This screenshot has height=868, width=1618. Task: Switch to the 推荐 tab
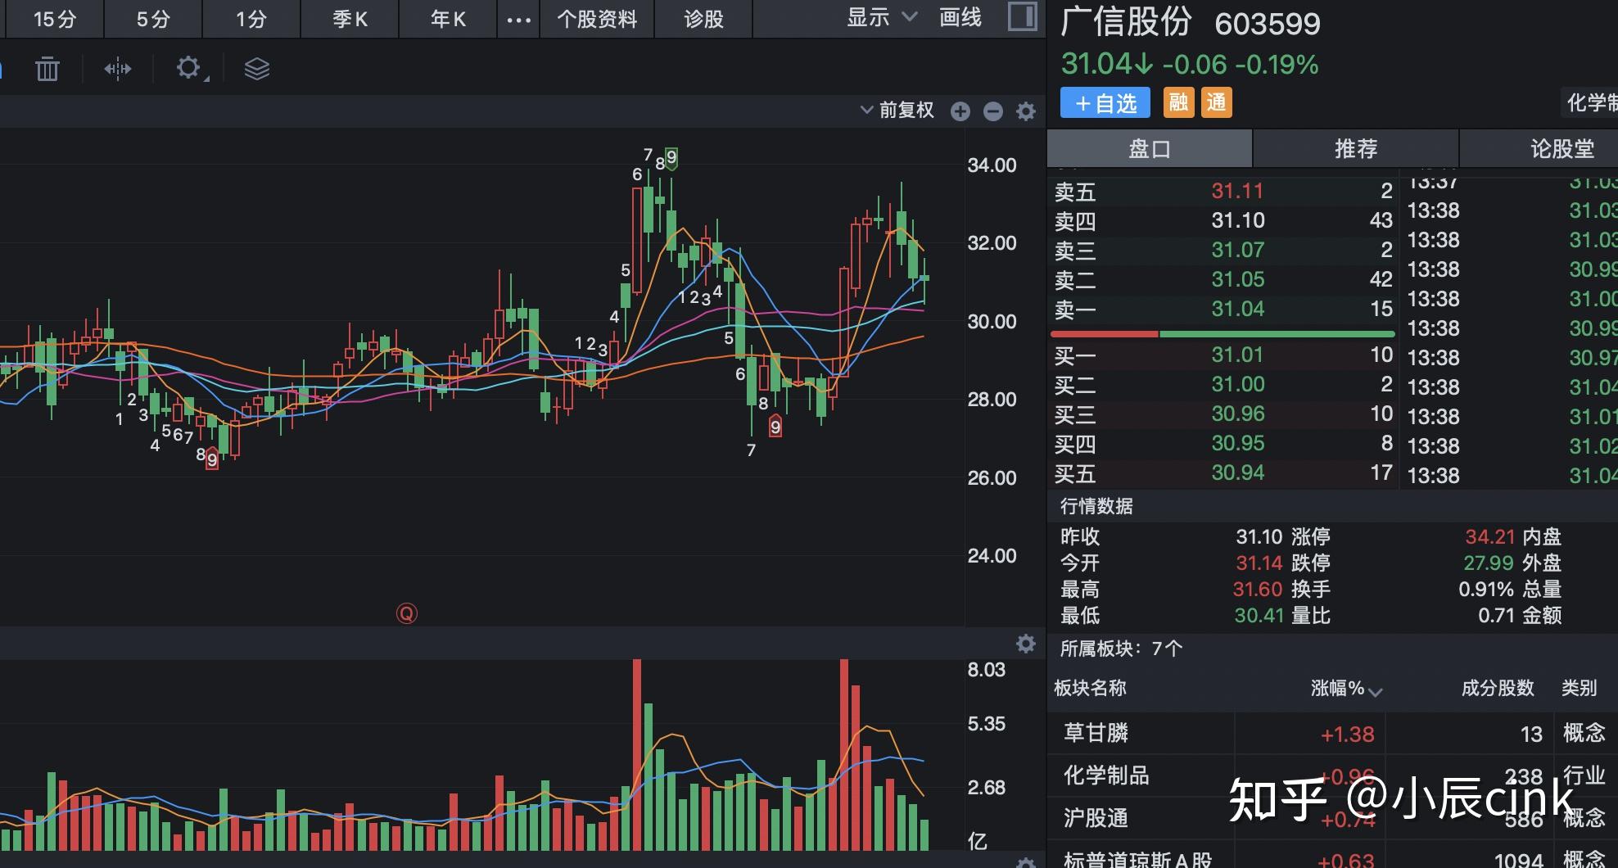[1356, 149]
